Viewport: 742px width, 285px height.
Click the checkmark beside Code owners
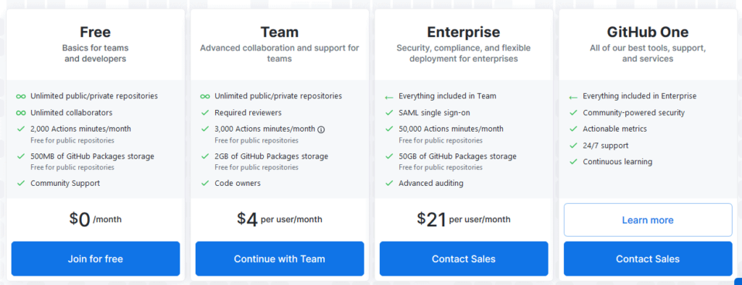(205, 182)
